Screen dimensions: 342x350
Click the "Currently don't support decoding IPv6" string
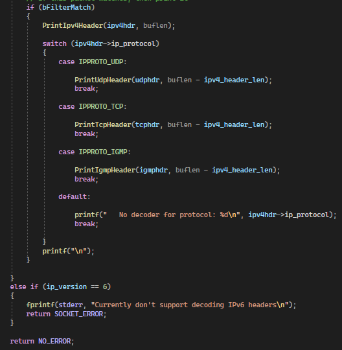point(190,305)
